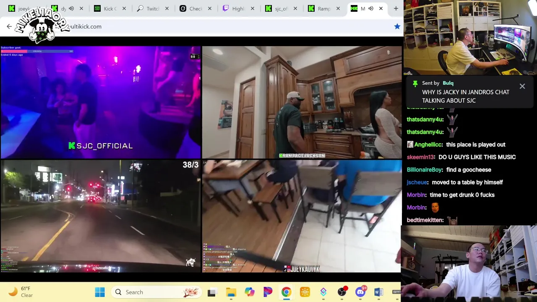537x302 pixels.
Task: Mute the active multikick tab audio icon
Action: point(371,8)
